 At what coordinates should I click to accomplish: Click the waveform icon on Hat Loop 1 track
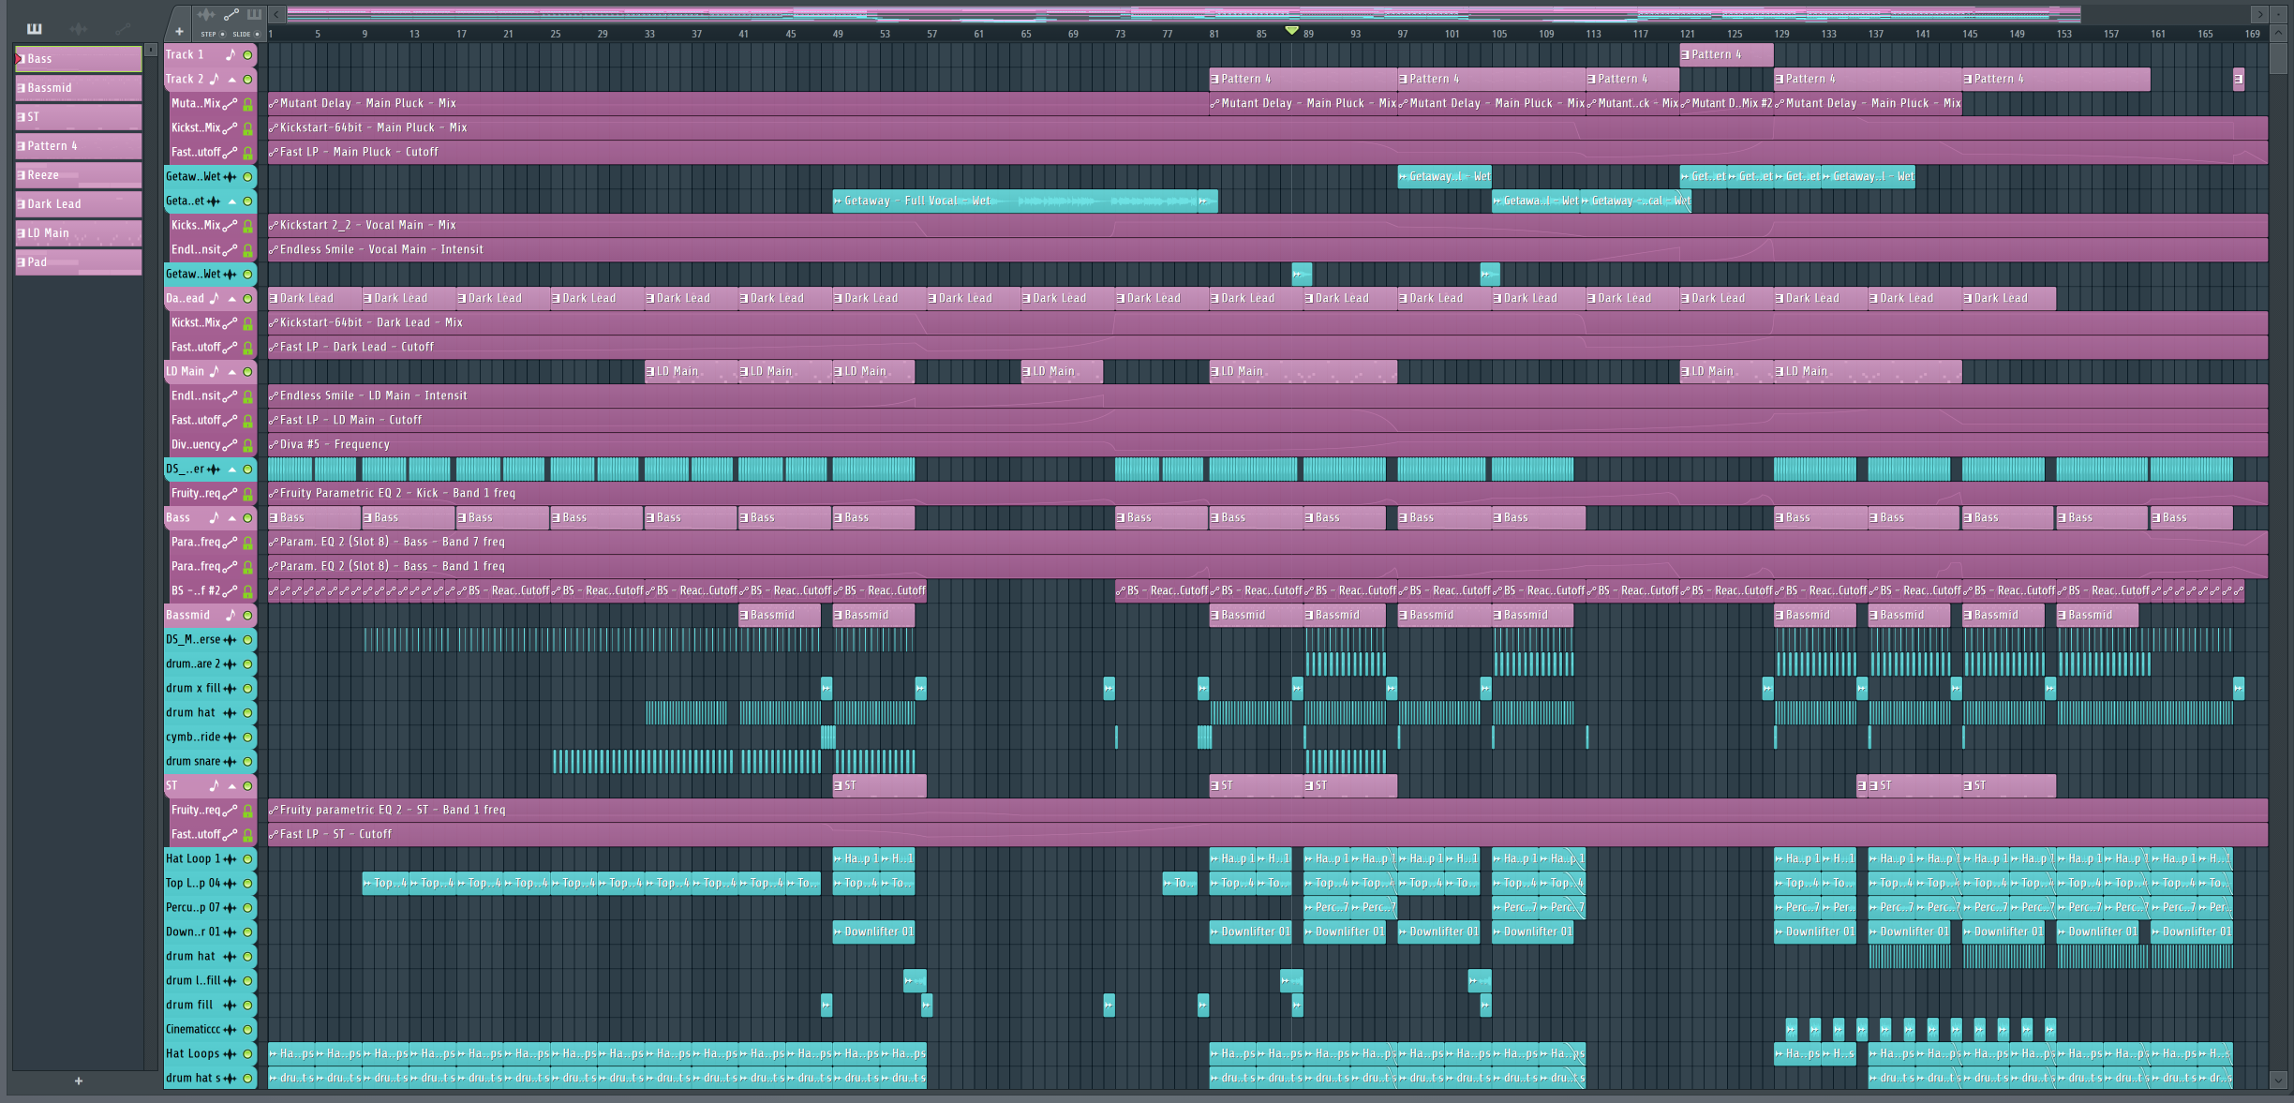point(230,858)
